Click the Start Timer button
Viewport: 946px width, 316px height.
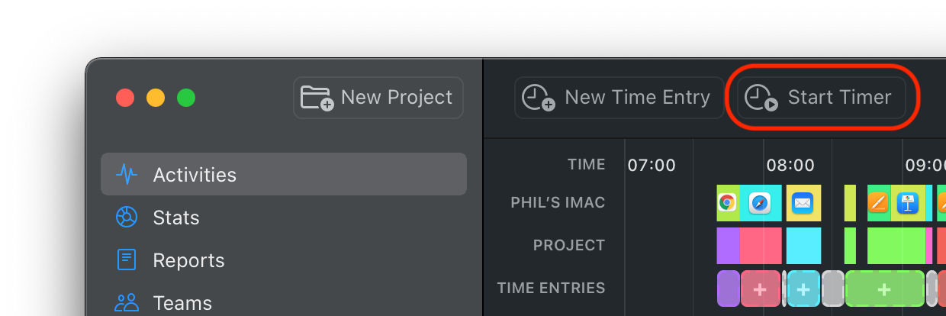[822, 98]
